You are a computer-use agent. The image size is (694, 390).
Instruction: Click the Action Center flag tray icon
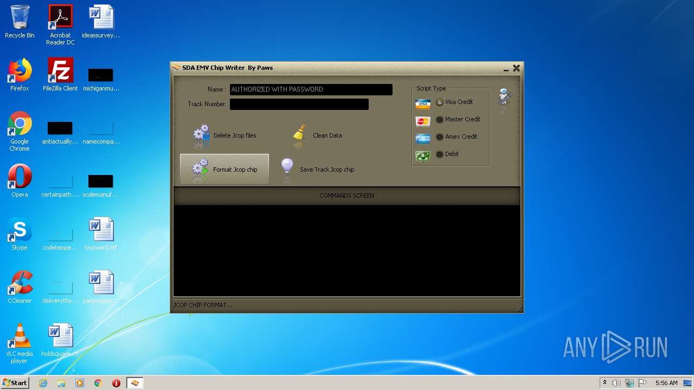(642, 383)
